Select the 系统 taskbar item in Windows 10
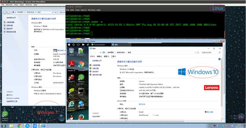Screen dimensions: 246x128 121,45
